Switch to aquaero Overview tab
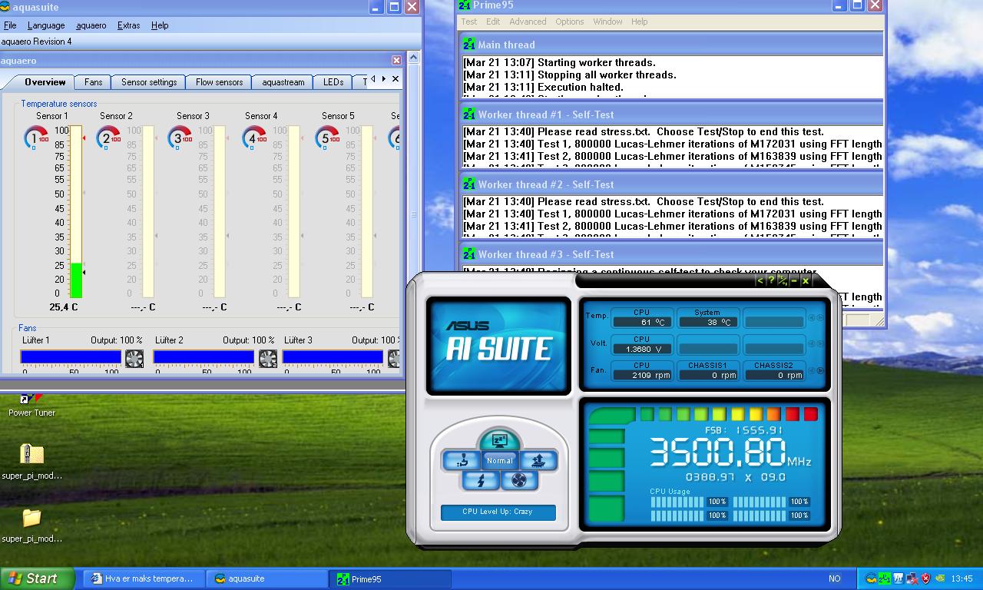The image size is (983, 590). coord(45,82)
